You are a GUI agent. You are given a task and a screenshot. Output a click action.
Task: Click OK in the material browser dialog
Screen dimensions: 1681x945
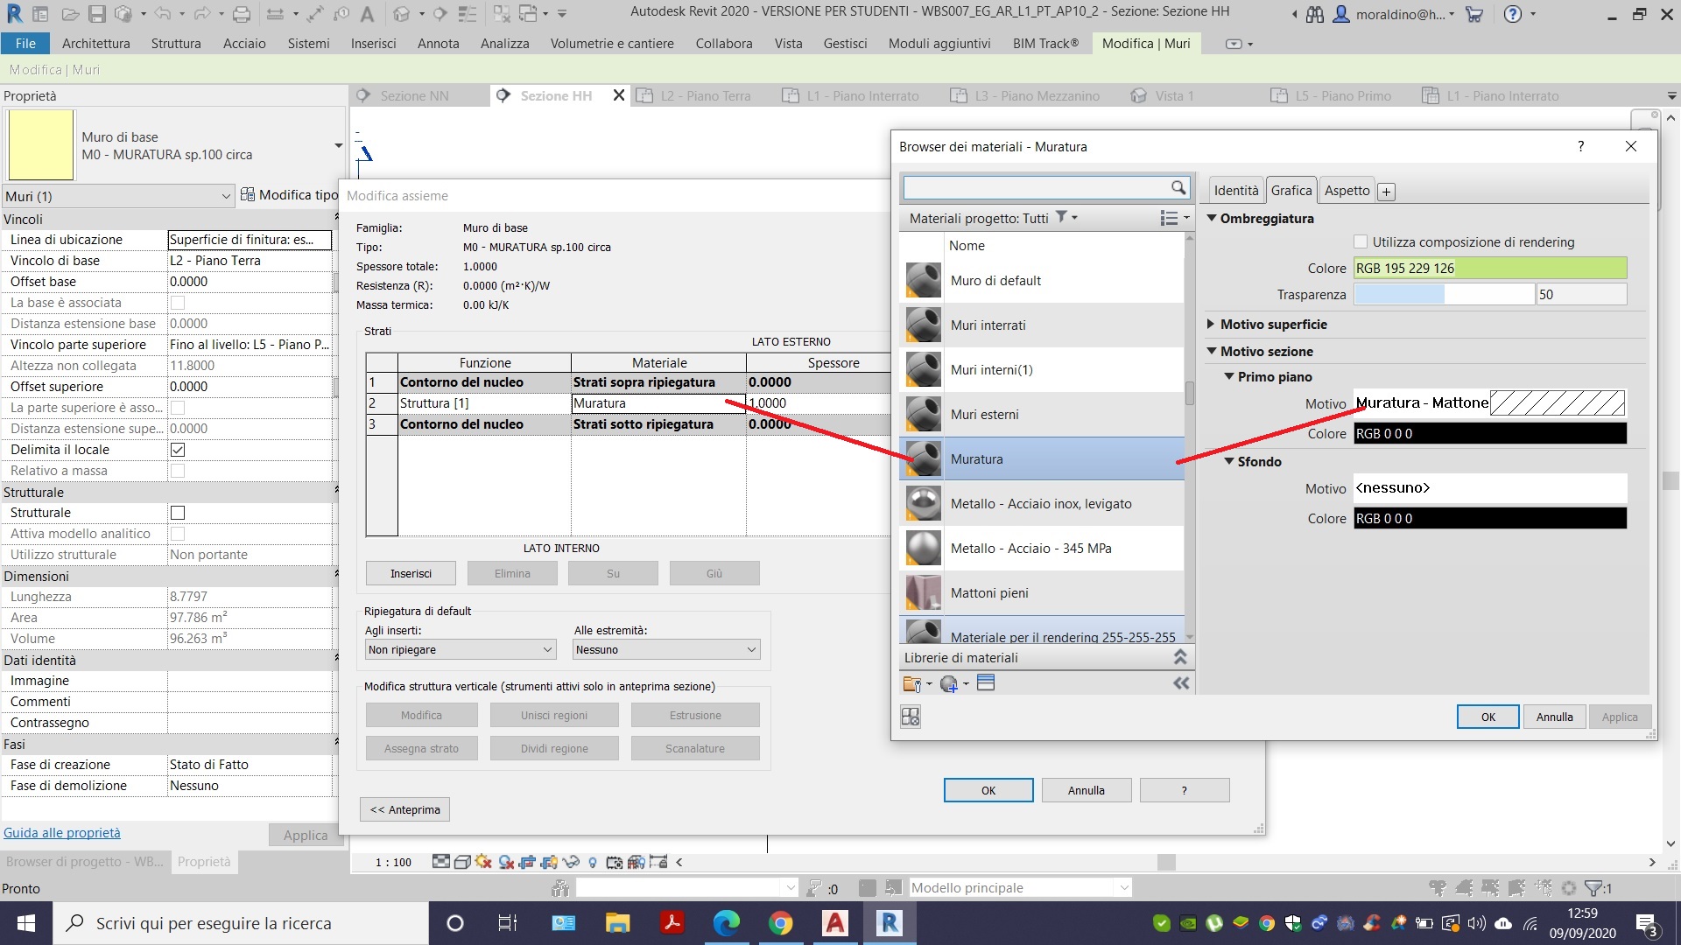[1488, 717]
